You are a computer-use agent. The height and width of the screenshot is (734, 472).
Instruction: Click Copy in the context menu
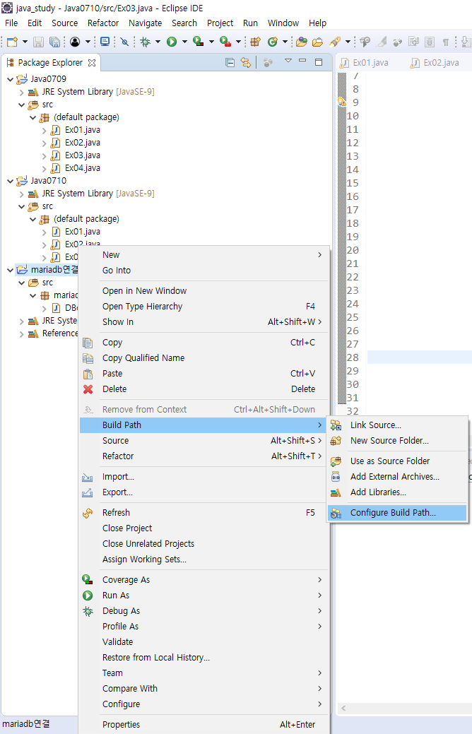click(203, 343)
